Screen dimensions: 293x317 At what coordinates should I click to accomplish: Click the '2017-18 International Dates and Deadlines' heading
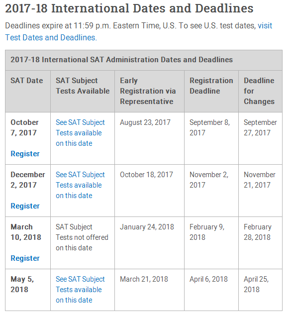(129, 8)
